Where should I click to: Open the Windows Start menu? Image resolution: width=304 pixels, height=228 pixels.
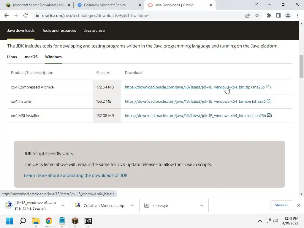click(10, 221)
